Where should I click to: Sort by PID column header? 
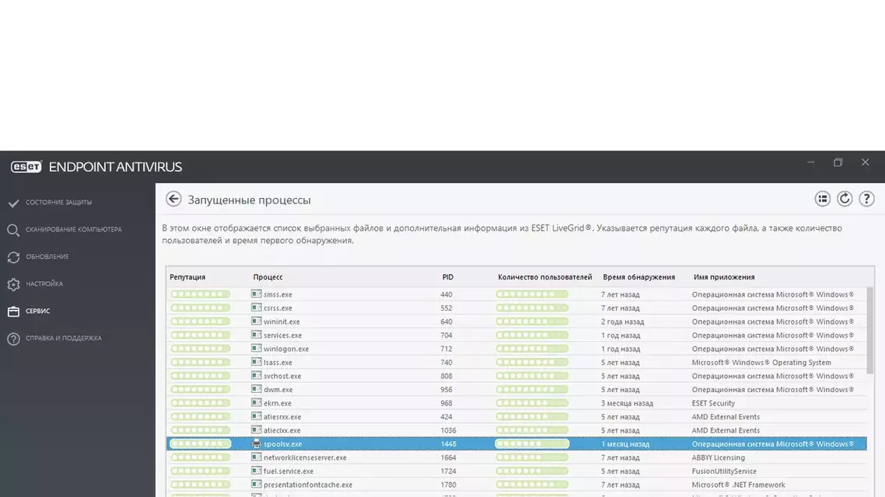tap(448, 276)
